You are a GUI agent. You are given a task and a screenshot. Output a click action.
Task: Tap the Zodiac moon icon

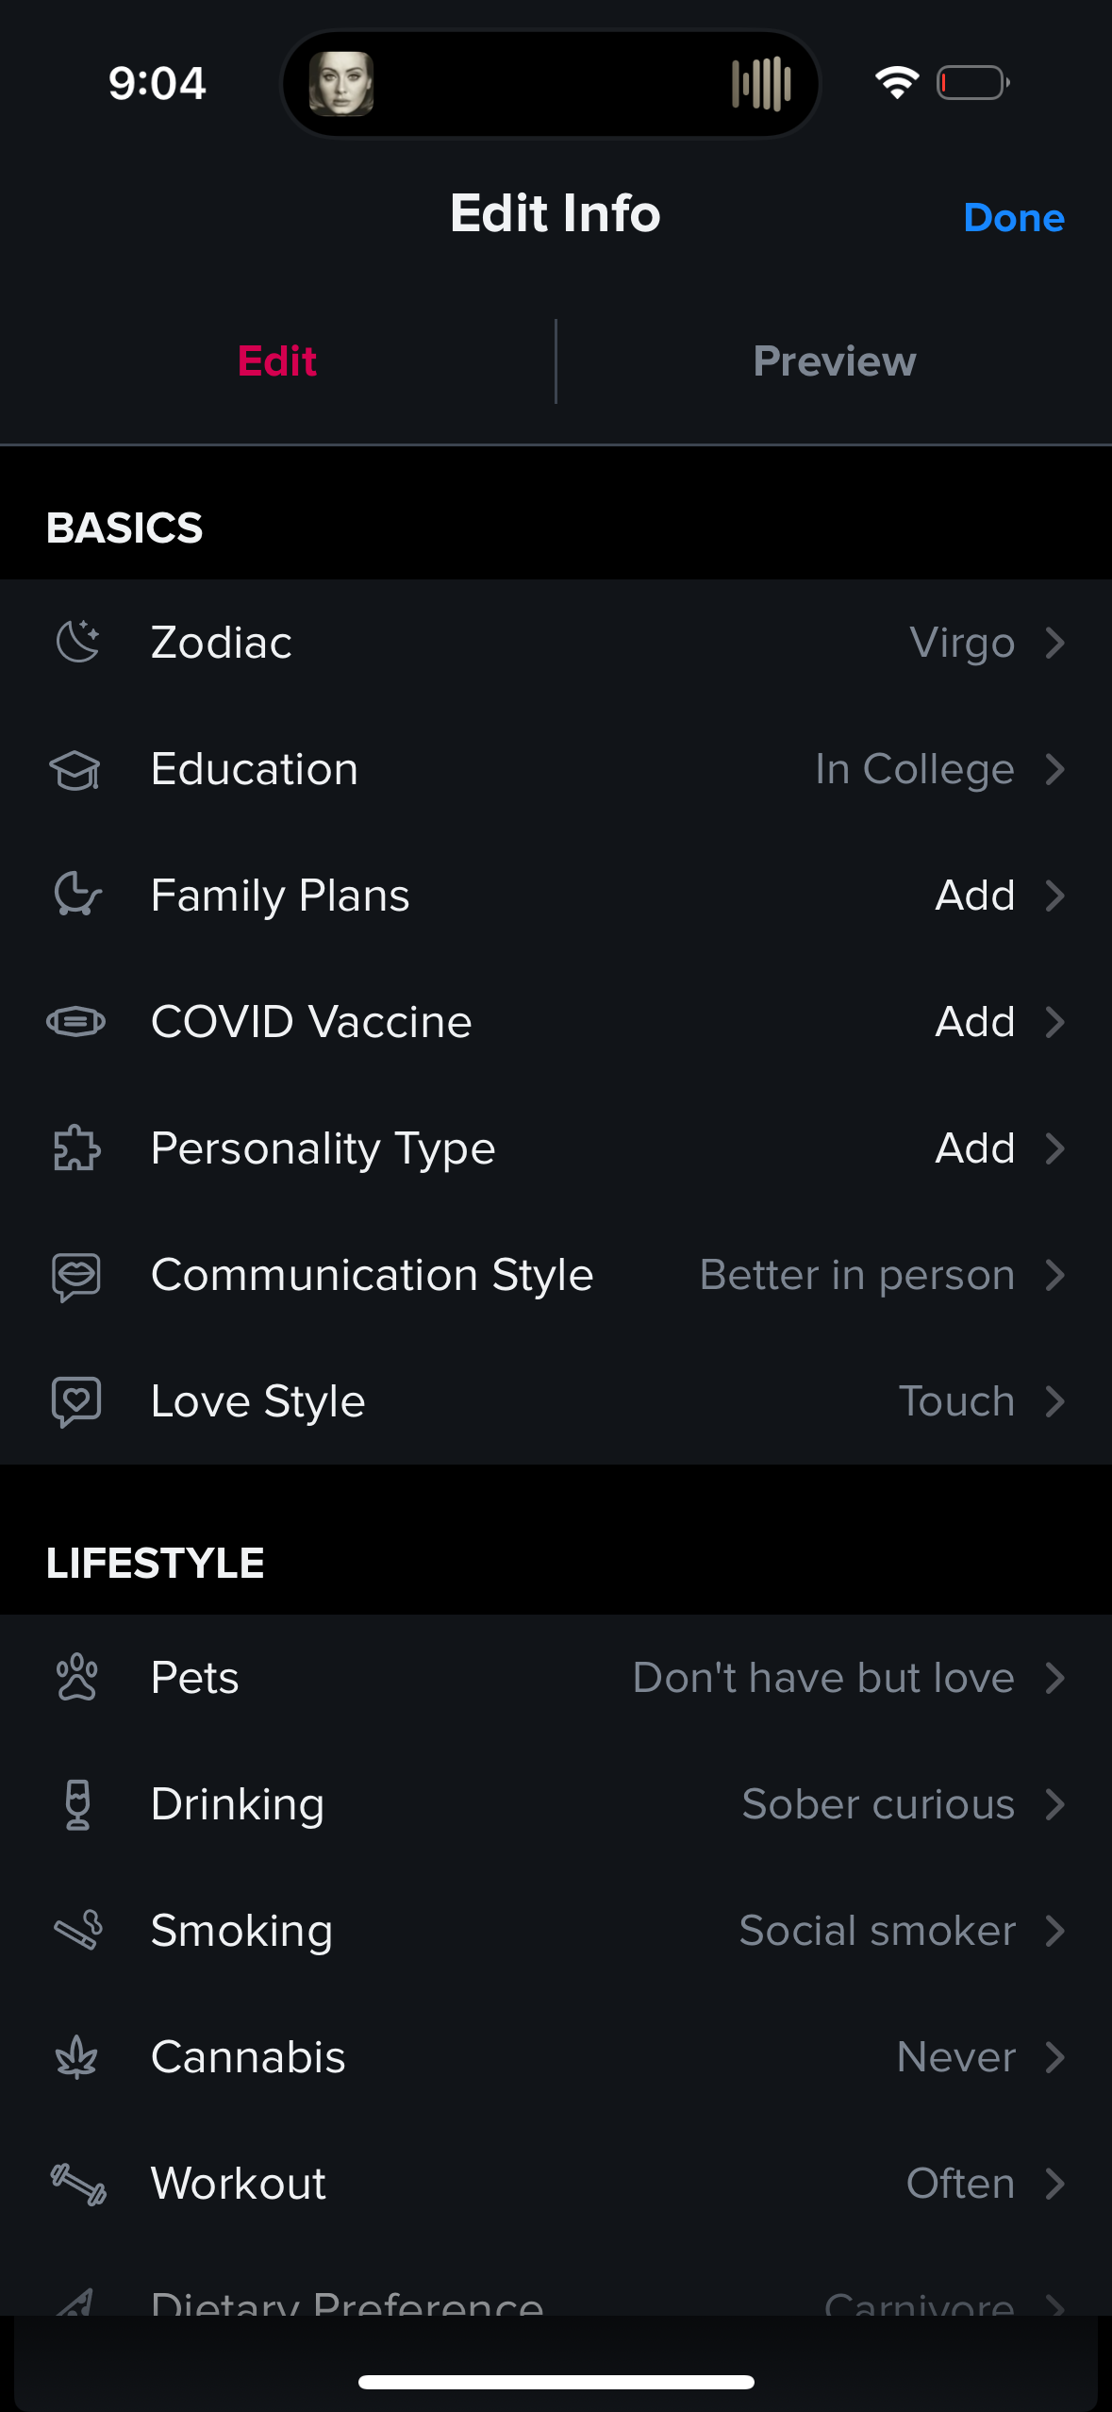point(77,643)
